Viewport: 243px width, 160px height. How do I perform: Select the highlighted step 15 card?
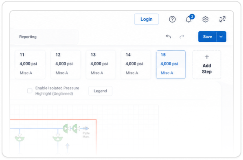click(x=171, y=65)
